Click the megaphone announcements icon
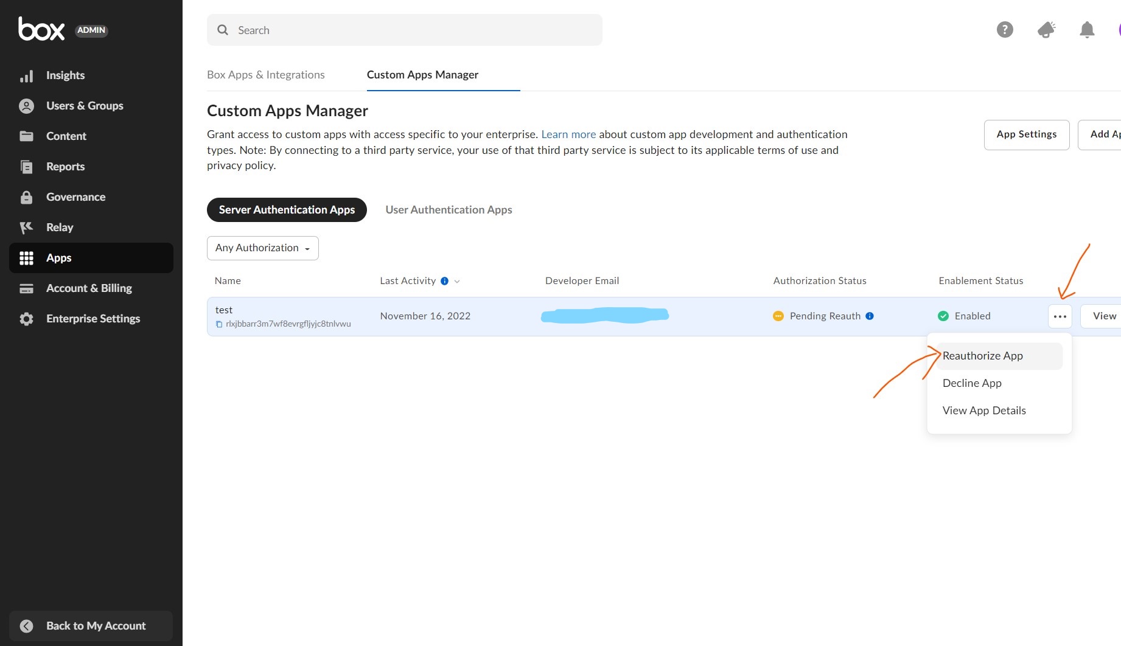The width and height of the screenshot is (1121, 646). (x=1046, y=29)
